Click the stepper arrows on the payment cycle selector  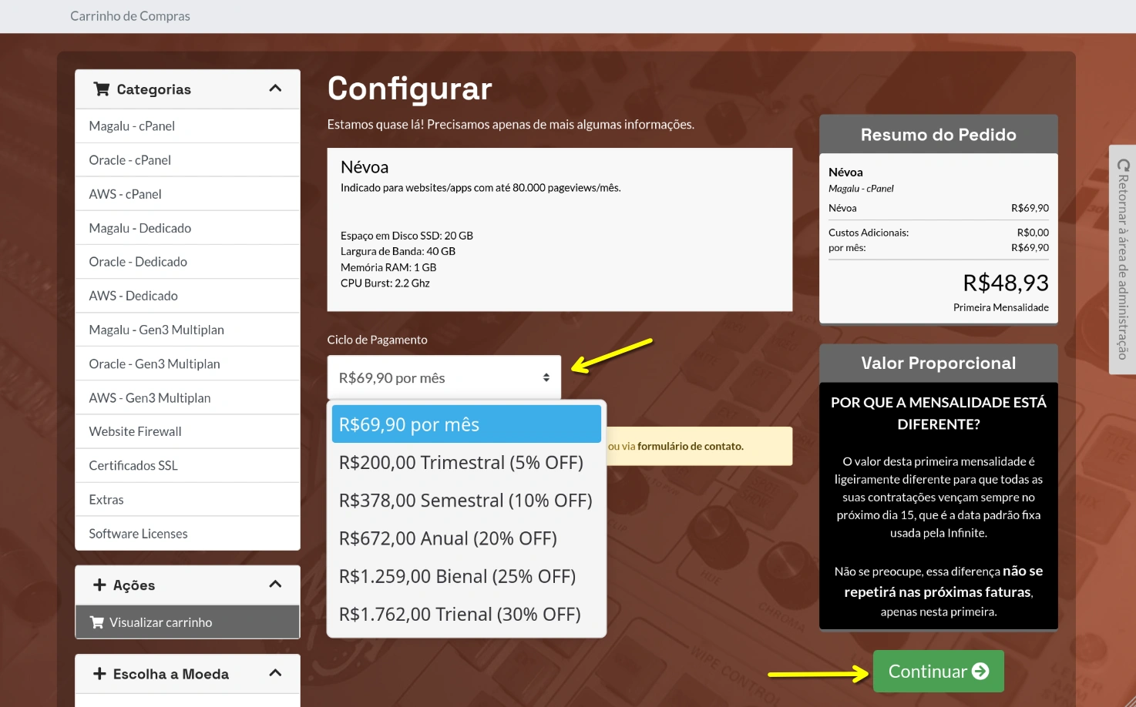coord(546,377)
